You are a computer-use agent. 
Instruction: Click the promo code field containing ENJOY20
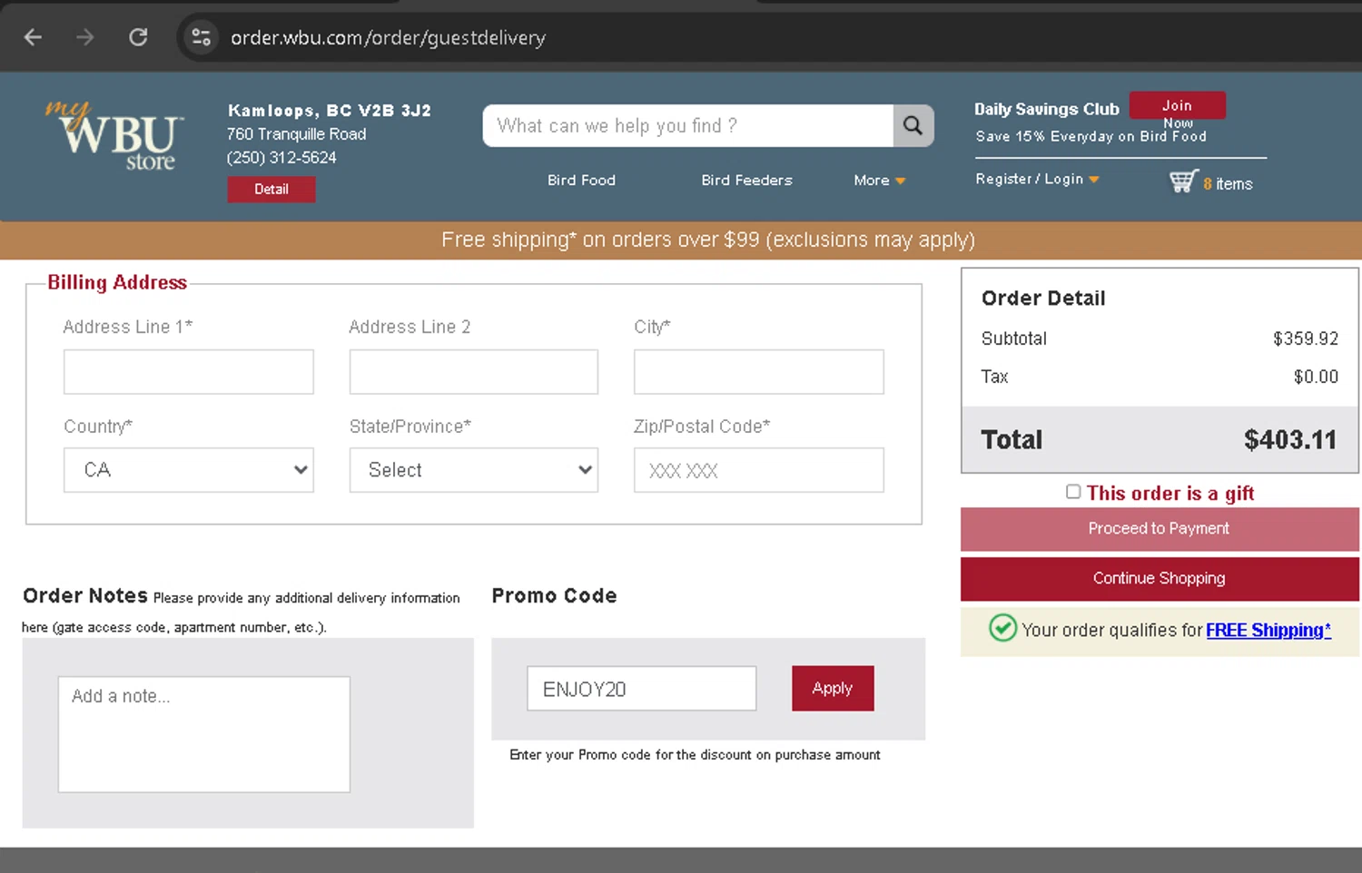(642, 689)
